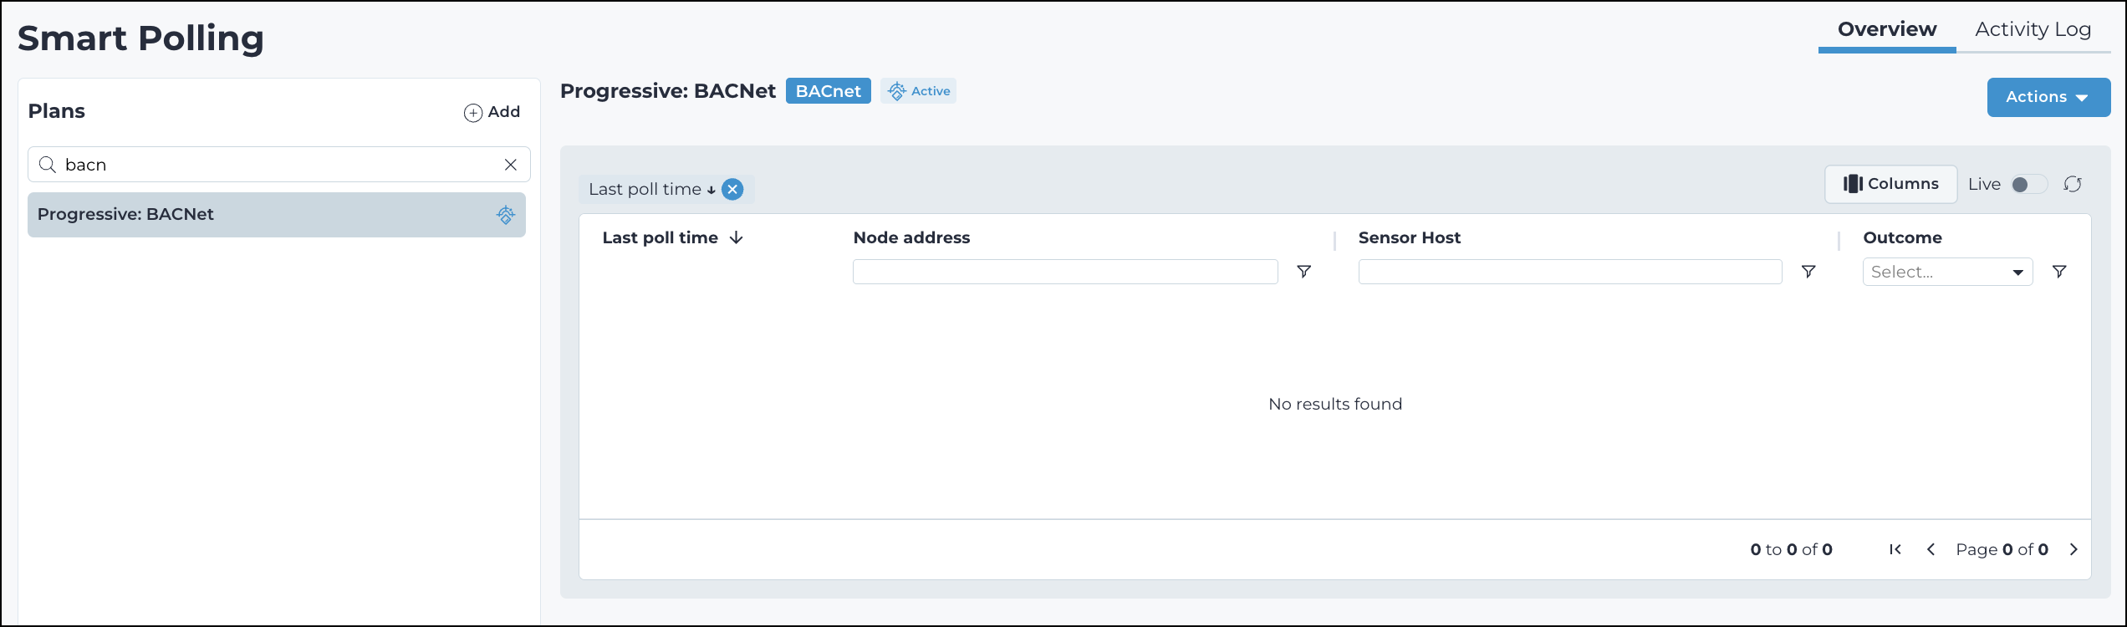
Task: Open the Outcome Select dropdown
Action: pos(1947,272)
